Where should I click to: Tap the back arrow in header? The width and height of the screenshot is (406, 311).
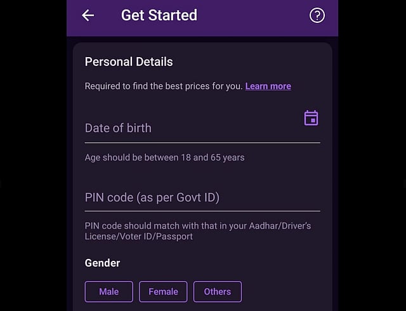pos(88,16)
